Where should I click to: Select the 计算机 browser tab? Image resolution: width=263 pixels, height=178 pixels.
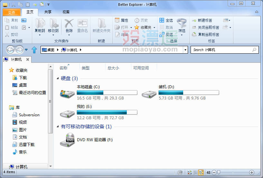(16, 59)
